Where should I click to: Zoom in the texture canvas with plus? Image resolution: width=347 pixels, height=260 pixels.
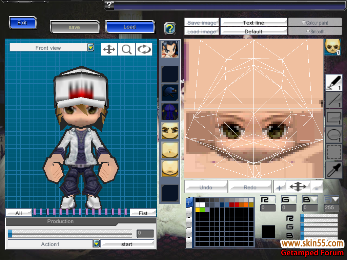280,187
